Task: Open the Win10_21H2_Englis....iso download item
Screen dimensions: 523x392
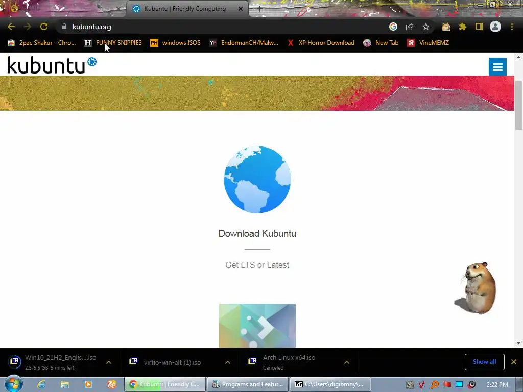Action: coord(53,362)
